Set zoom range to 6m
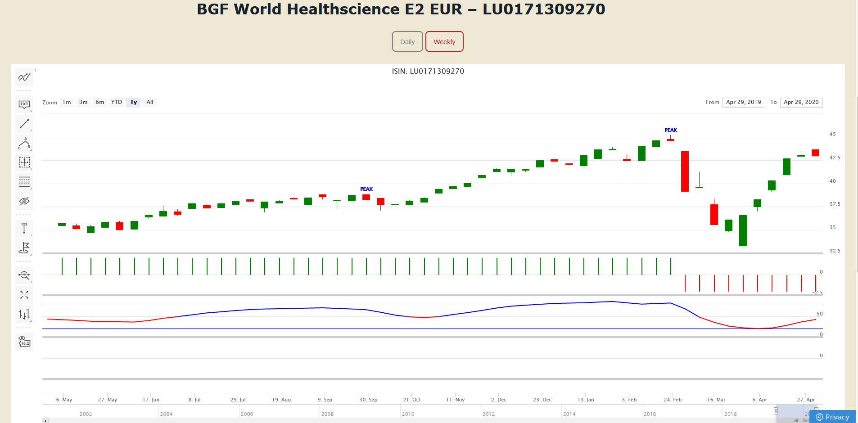 100,102
